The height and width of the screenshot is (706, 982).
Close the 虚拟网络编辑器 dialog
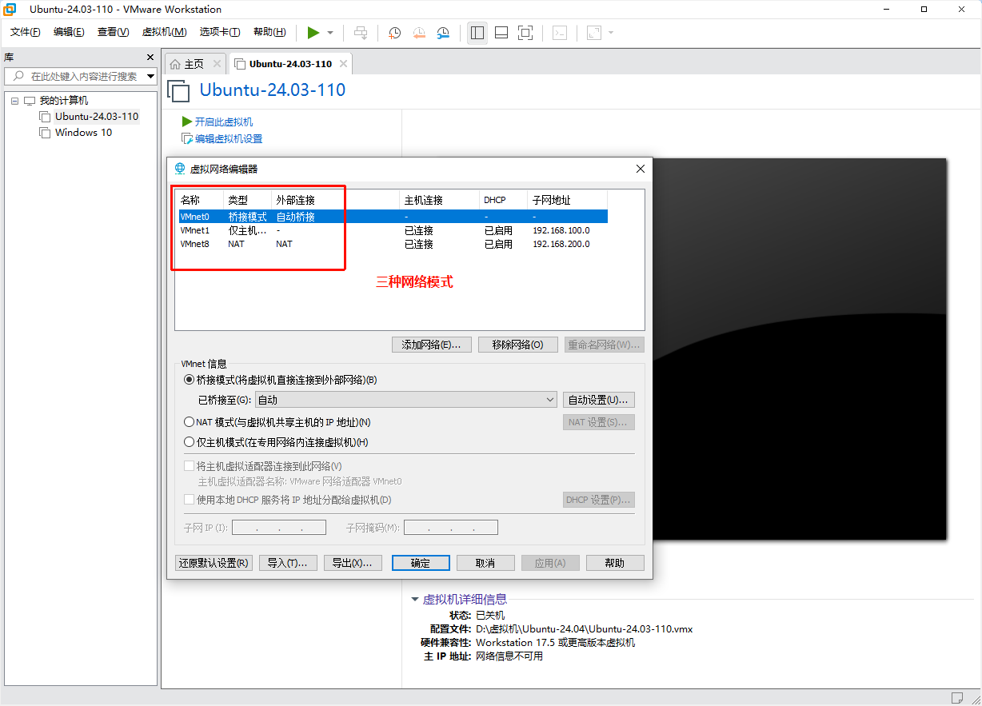pyautogui.click(x=640, y=169)
